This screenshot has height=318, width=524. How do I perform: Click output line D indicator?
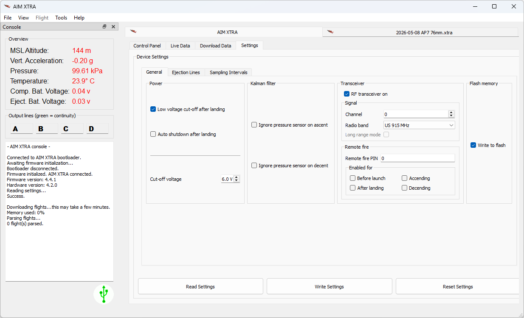[x=98, y=129]
